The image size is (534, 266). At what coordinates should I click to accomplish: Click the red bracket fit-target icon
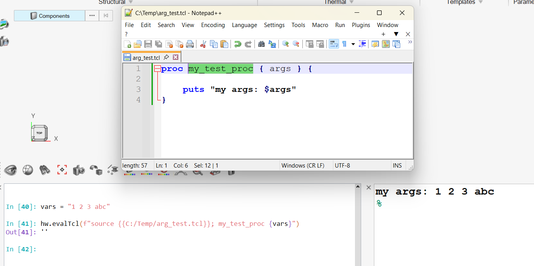(62, 170)
